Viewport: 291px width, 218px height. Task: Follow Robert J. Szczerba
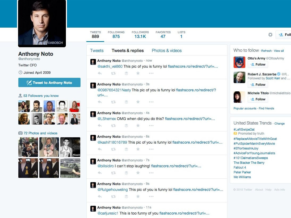tap(258, 84)
